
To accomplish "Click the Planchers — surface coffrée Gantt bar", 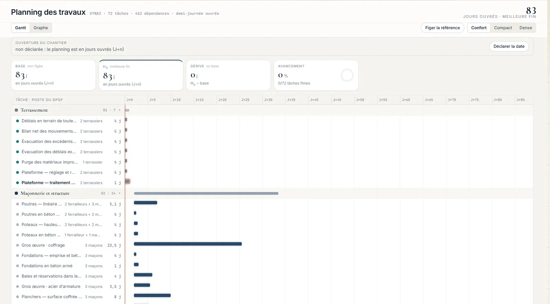I will click(x=152, y=295).
